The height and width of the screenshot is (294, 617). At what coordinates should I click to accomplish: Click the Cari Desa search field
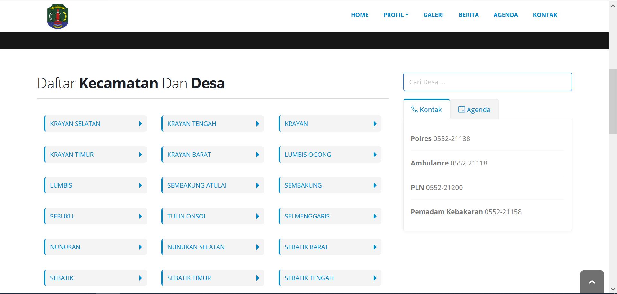487,82
